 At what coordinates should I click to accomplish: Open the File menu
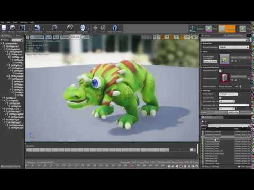point(2,22)
